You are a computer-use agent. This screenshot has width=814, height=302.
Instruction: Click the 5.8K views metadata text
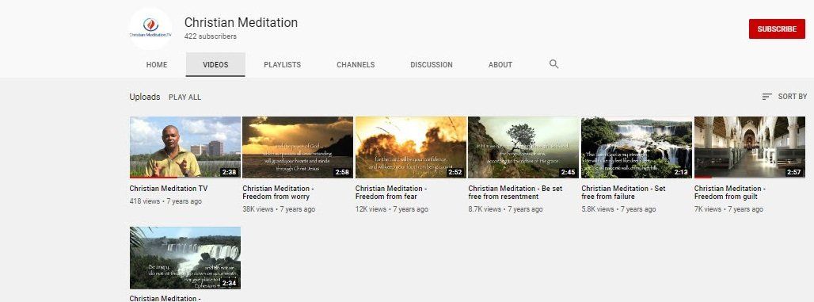[x=598, y=209]
